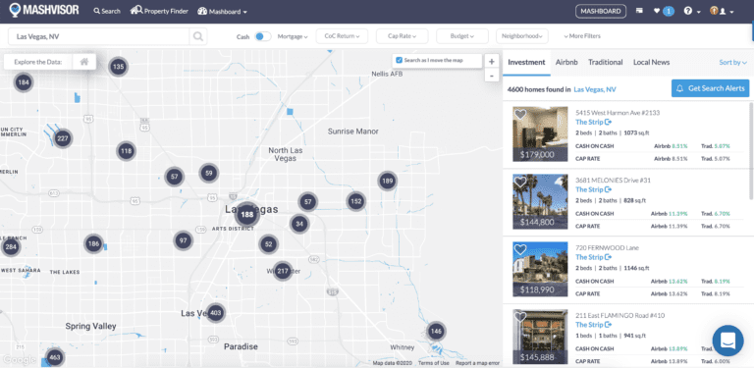Zoom out the map with minus button
This screenshot has width=754, height=368.
point(492,76)
